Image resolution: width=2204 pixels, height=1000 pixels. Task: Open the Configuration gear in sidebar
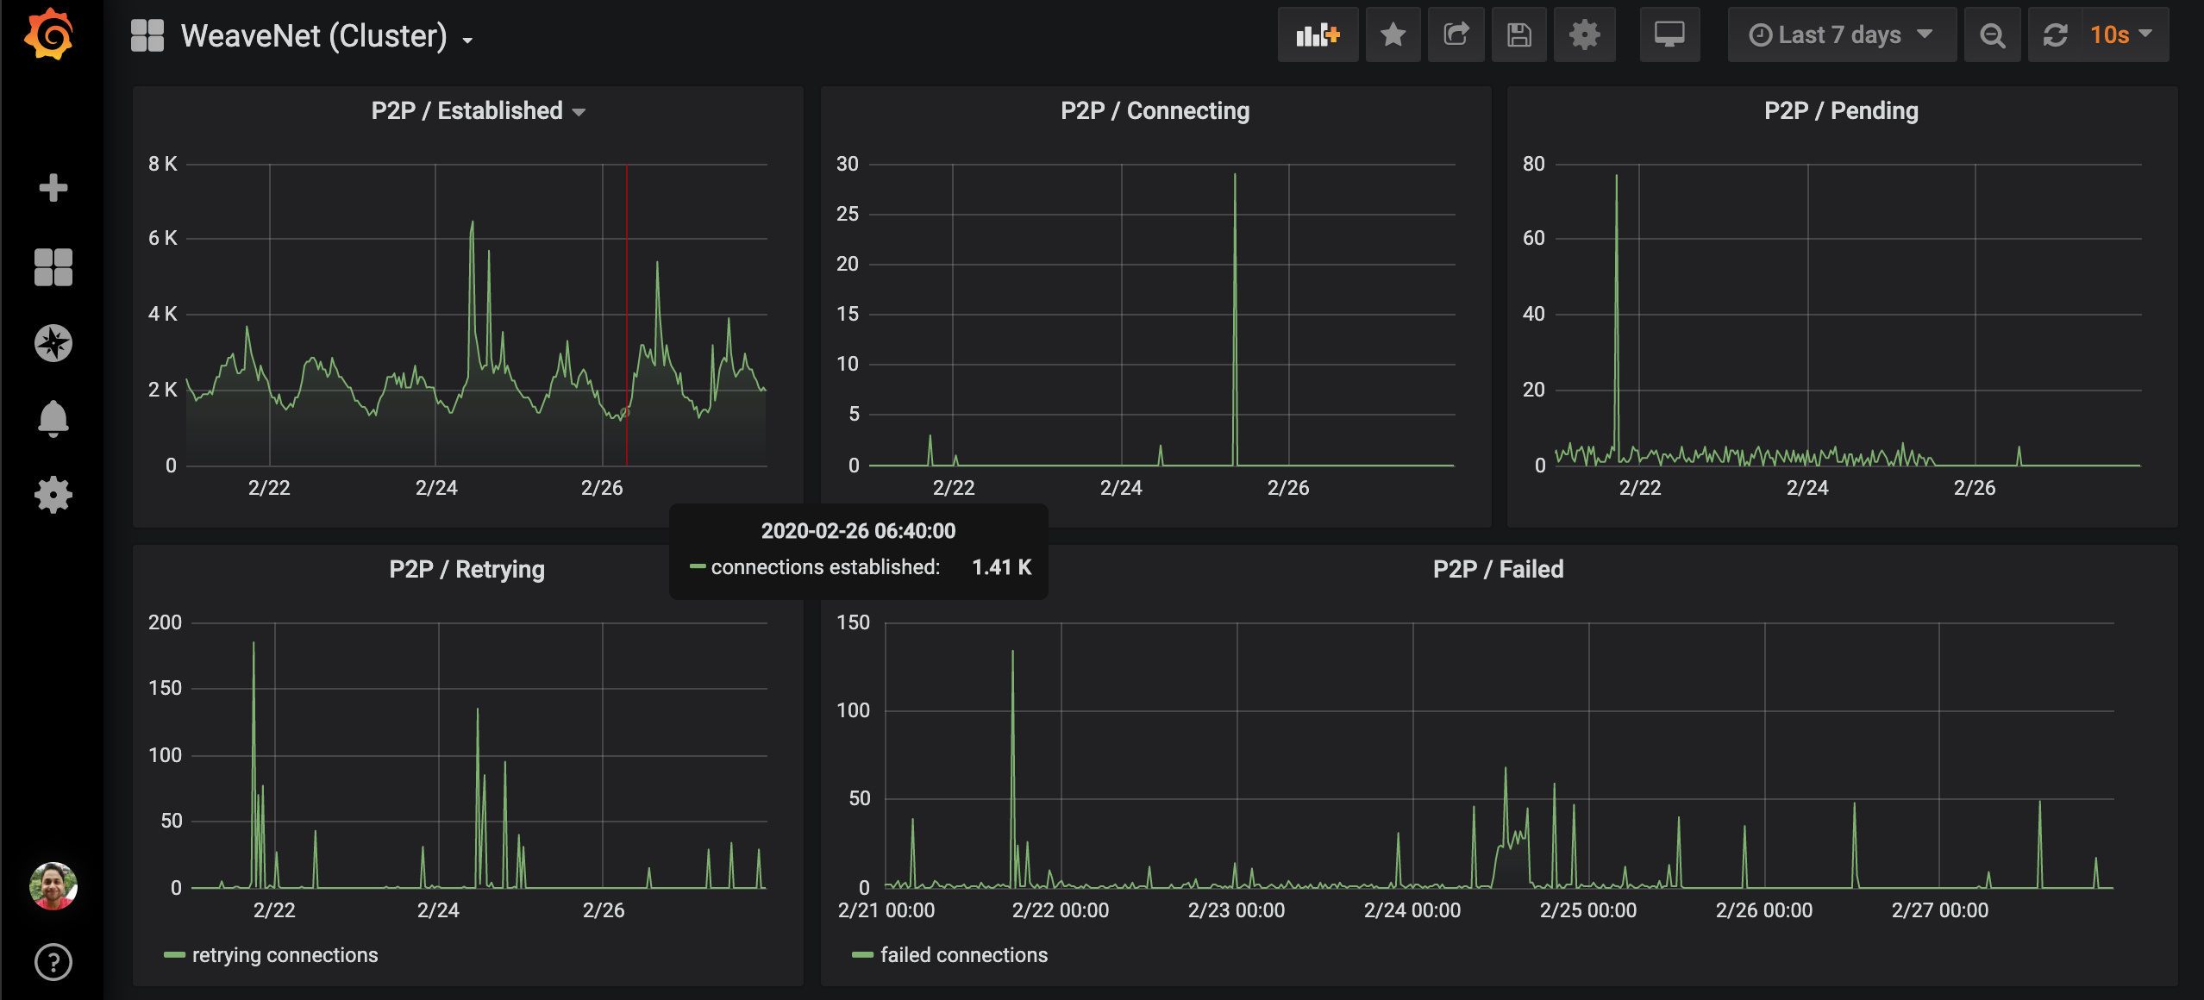[53, 495]
